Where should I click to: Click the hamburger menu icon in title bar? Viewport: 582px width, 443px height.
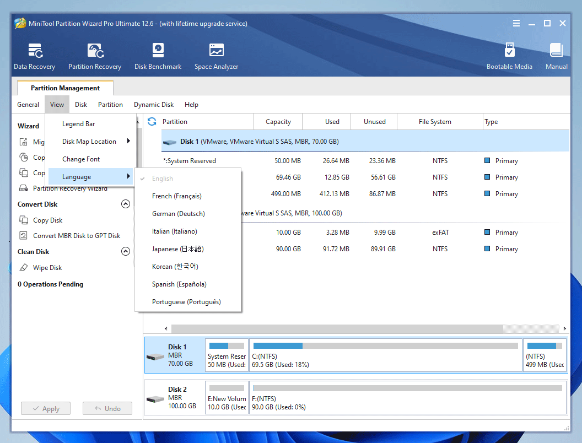coord(516,23)
